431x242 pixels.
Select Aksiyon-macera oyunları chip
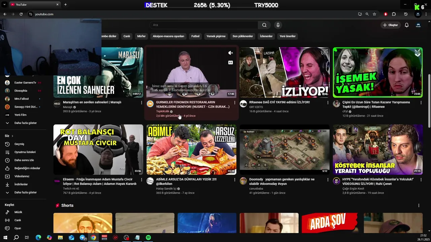tap(168, 36)
